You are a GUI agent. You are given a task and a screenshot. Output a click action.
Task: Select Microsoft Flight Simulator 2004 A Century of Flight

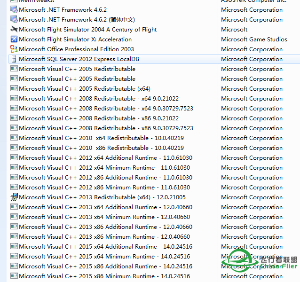(88, 30)
